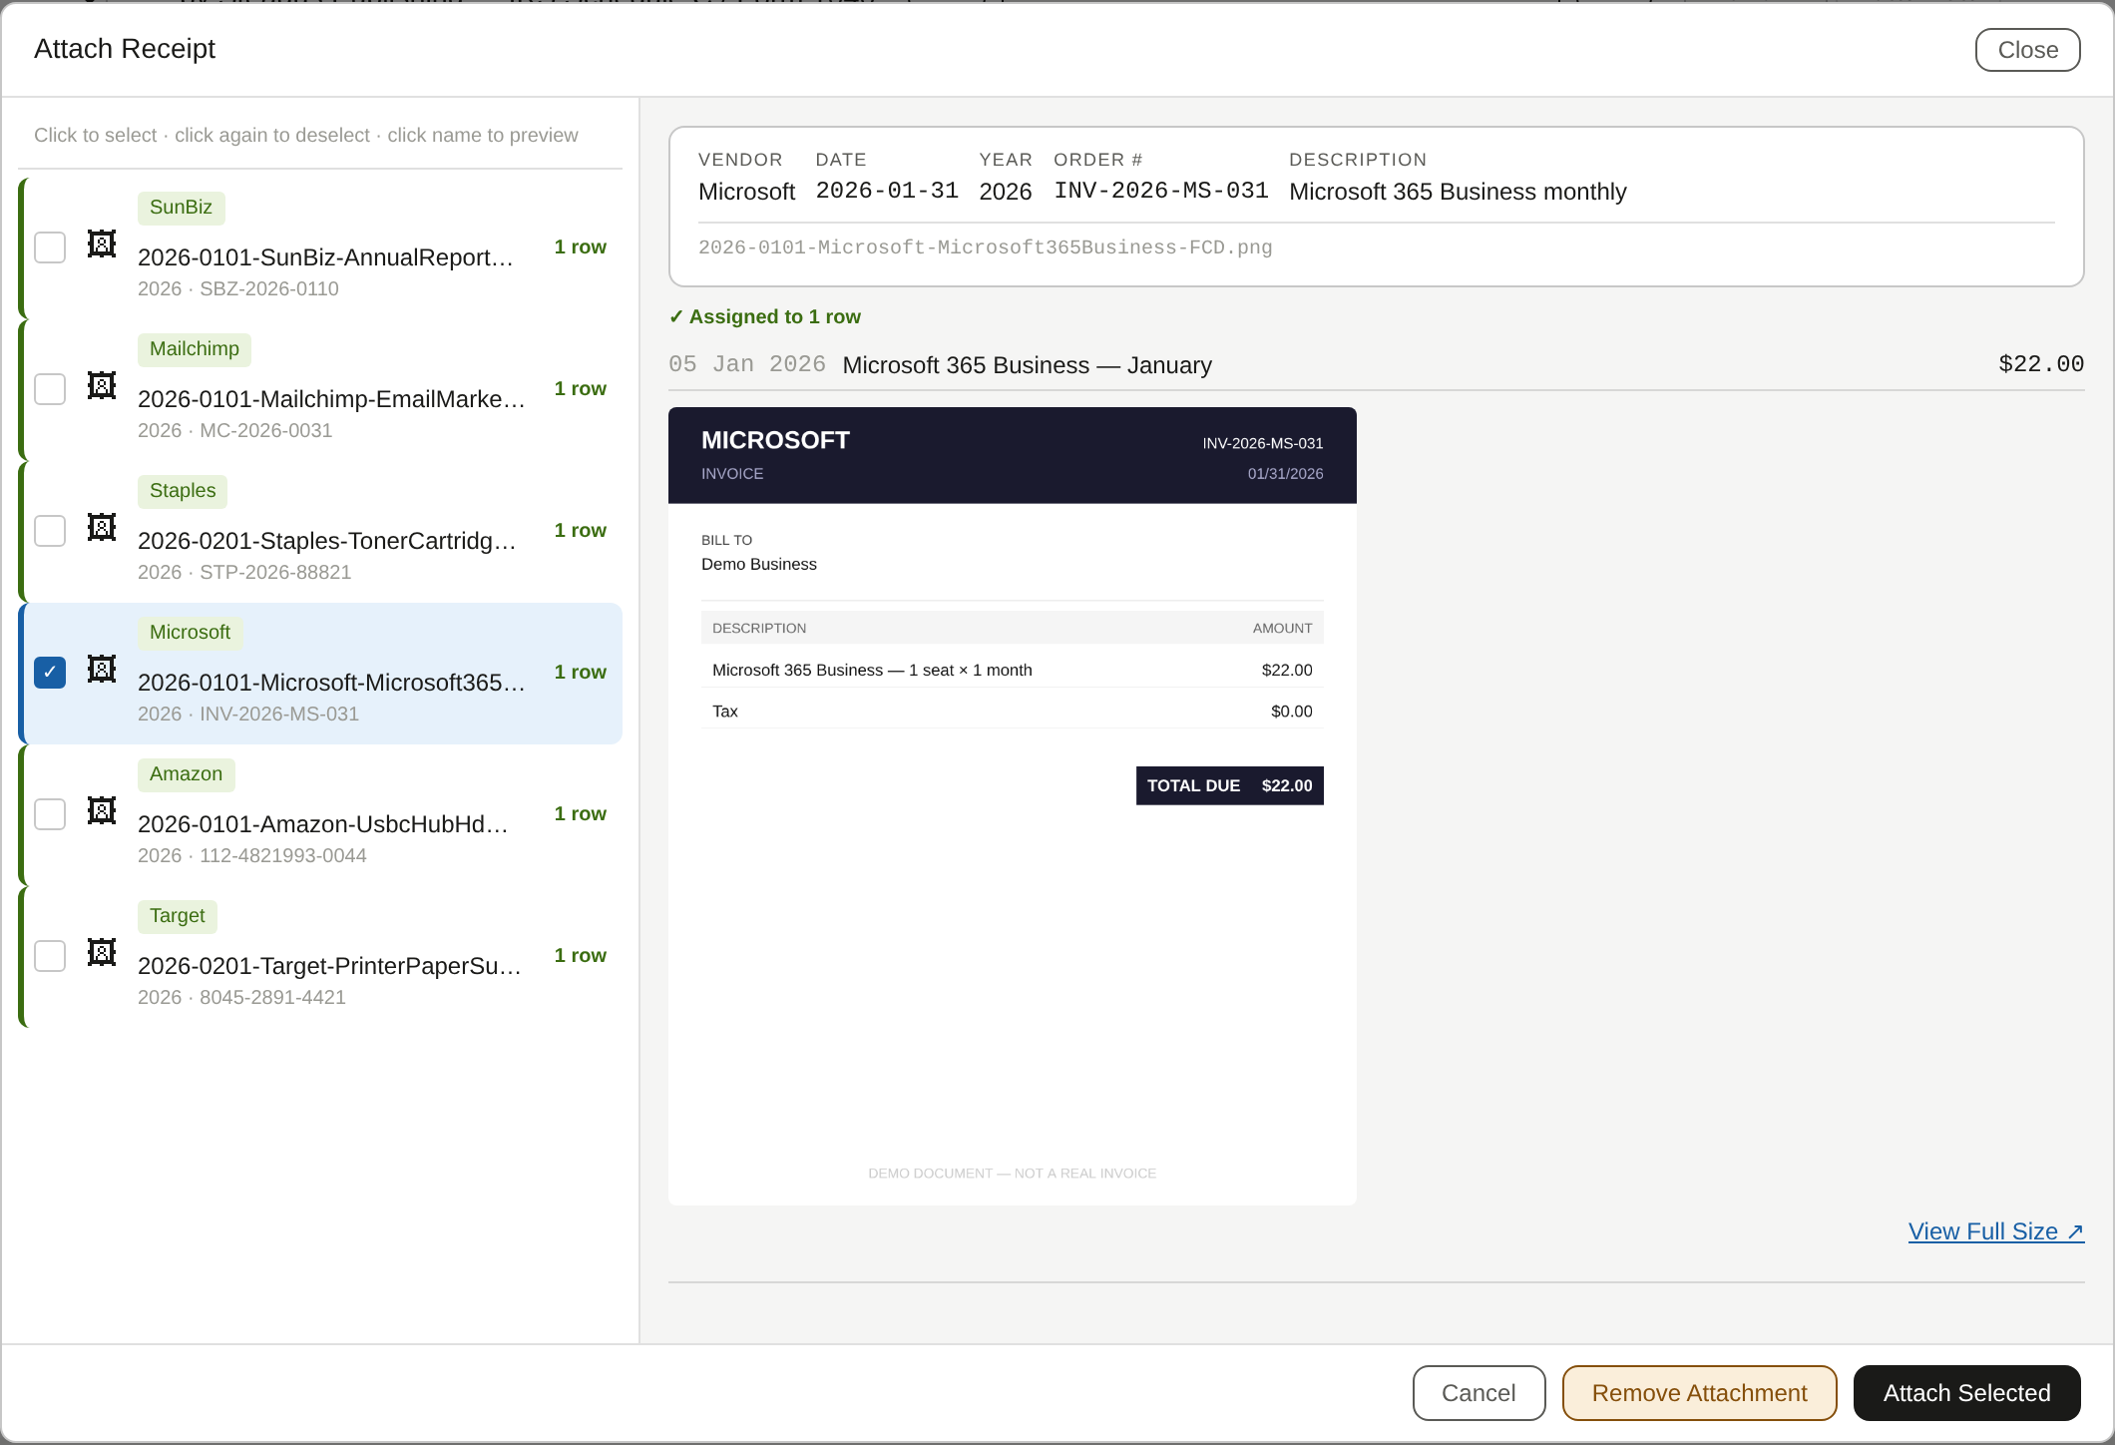Click the Amazon vendor tag
The width and height of the screenshot is (2115, 1445).
[186, 774]
